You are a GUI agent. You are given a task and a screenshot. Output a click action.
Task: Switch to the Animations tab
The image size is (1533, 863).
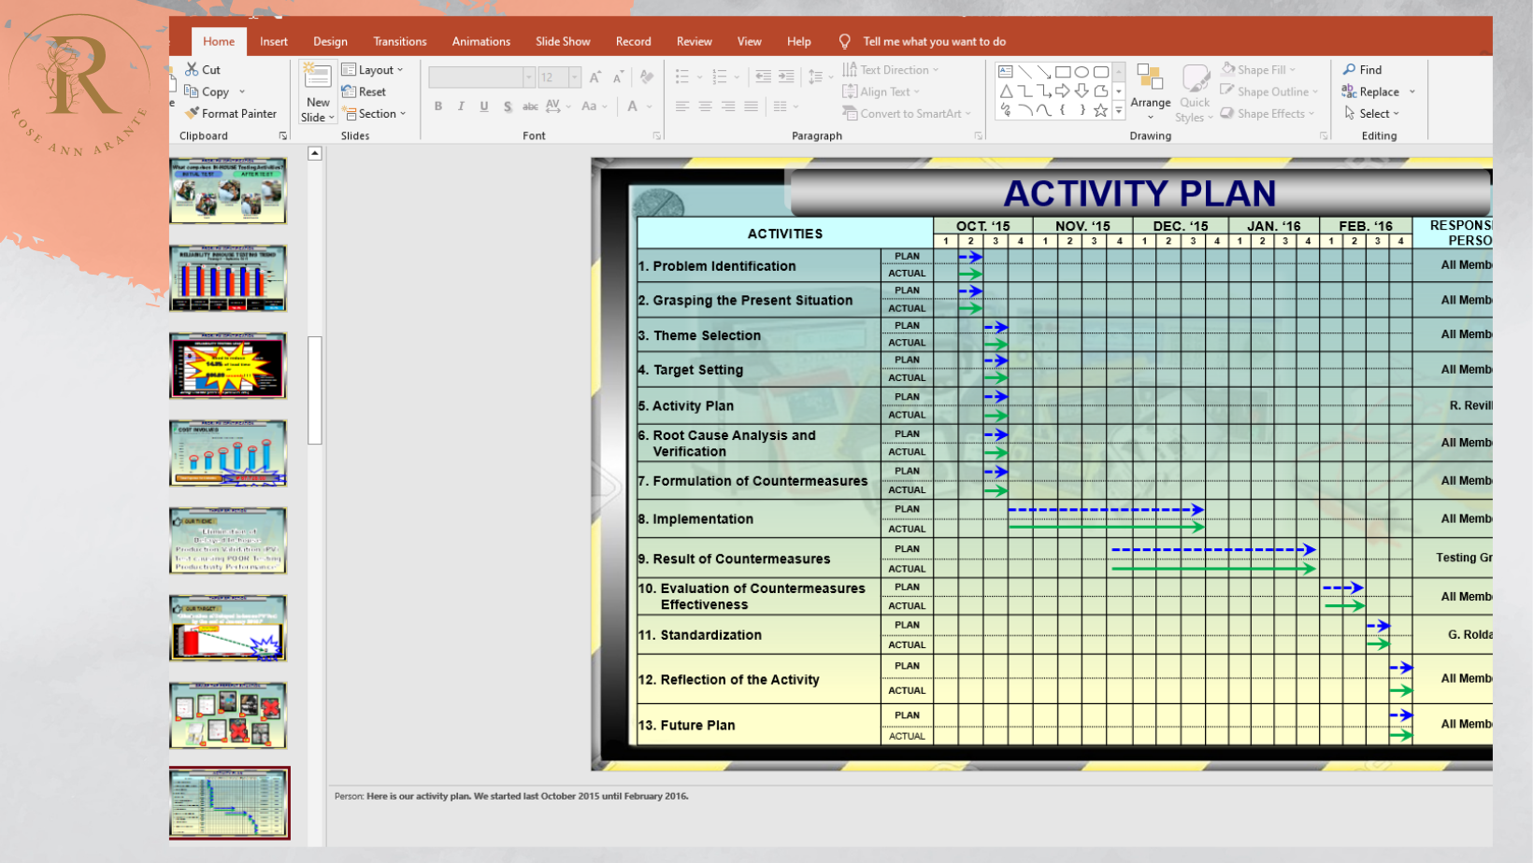tap(481, 42)
